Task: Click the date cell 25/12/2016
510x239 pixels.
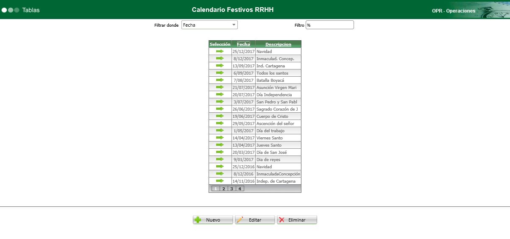Action: pyautogui.click(x=243, y=167)
